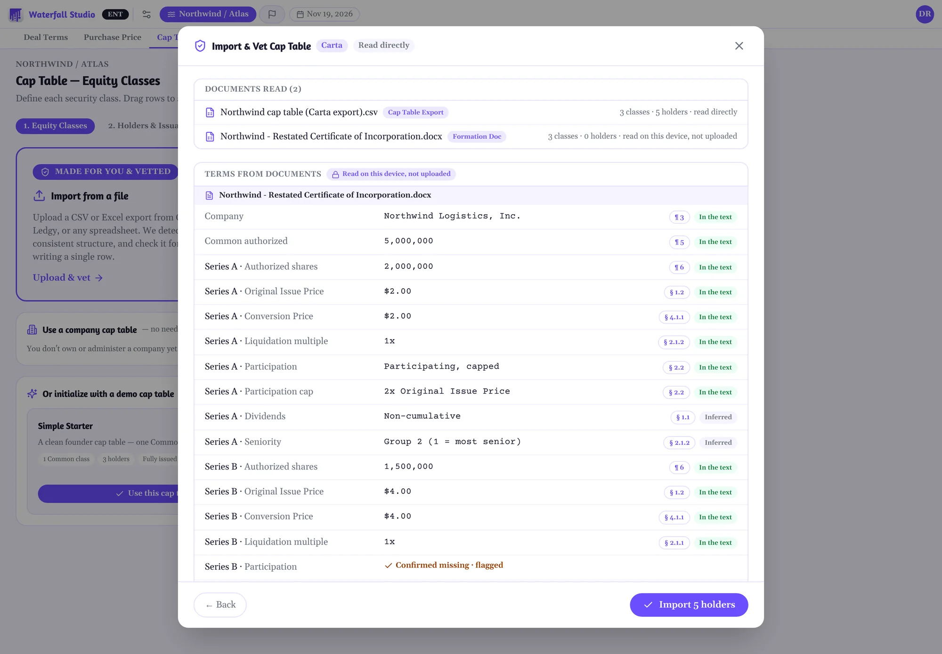This screenshot has height=654, width=942.
Task: Open the ¶3 citation for Company
Action: click(x=679, y=217)
